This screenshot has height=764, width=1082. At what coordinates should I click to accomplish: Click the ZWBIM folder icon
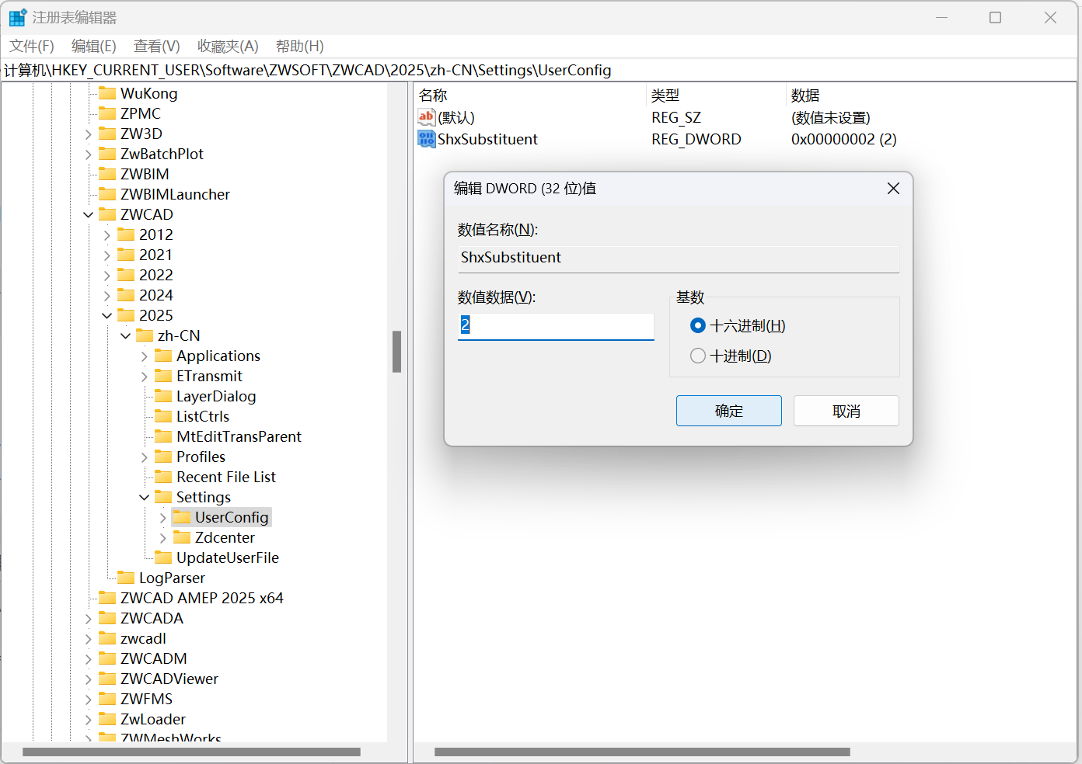[x=107, y=174]
